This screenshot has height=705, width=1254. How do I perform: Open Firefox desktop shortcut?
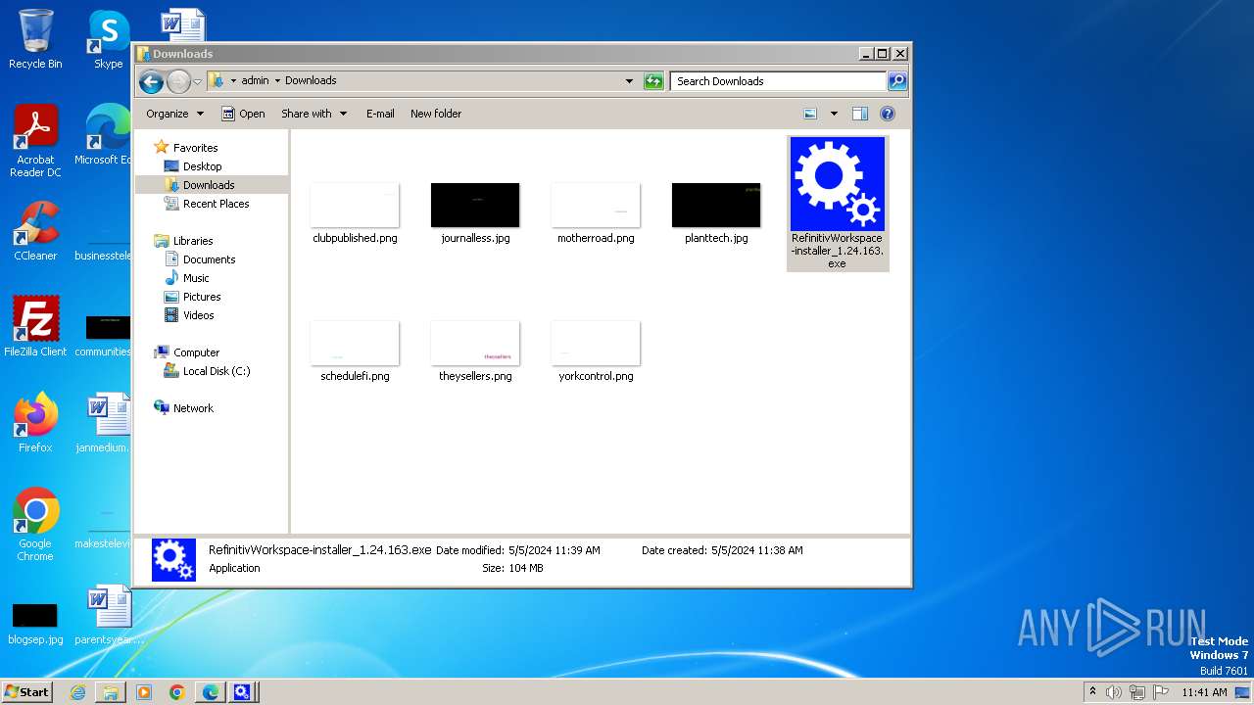click(35, 423)
